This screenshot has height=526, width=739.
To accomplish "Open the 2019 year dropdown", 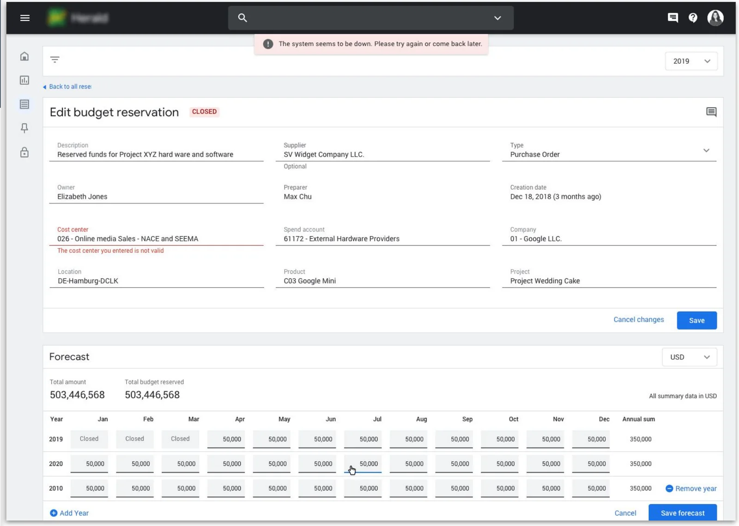I will tap(691, 61).
